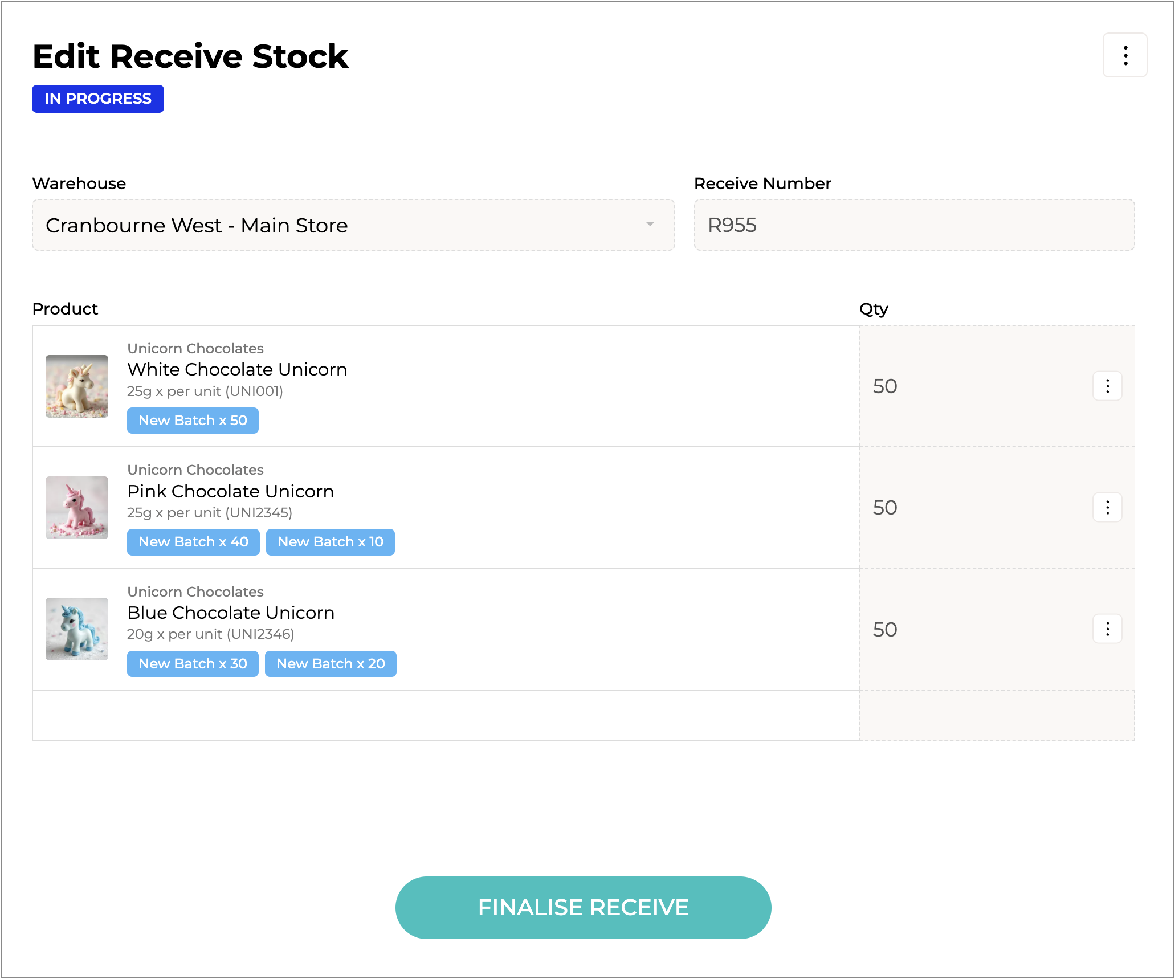Viewport: 1175px width, 979px height.
Task: Click the Receive Number R955 field
Action: (x=913, y=225)
